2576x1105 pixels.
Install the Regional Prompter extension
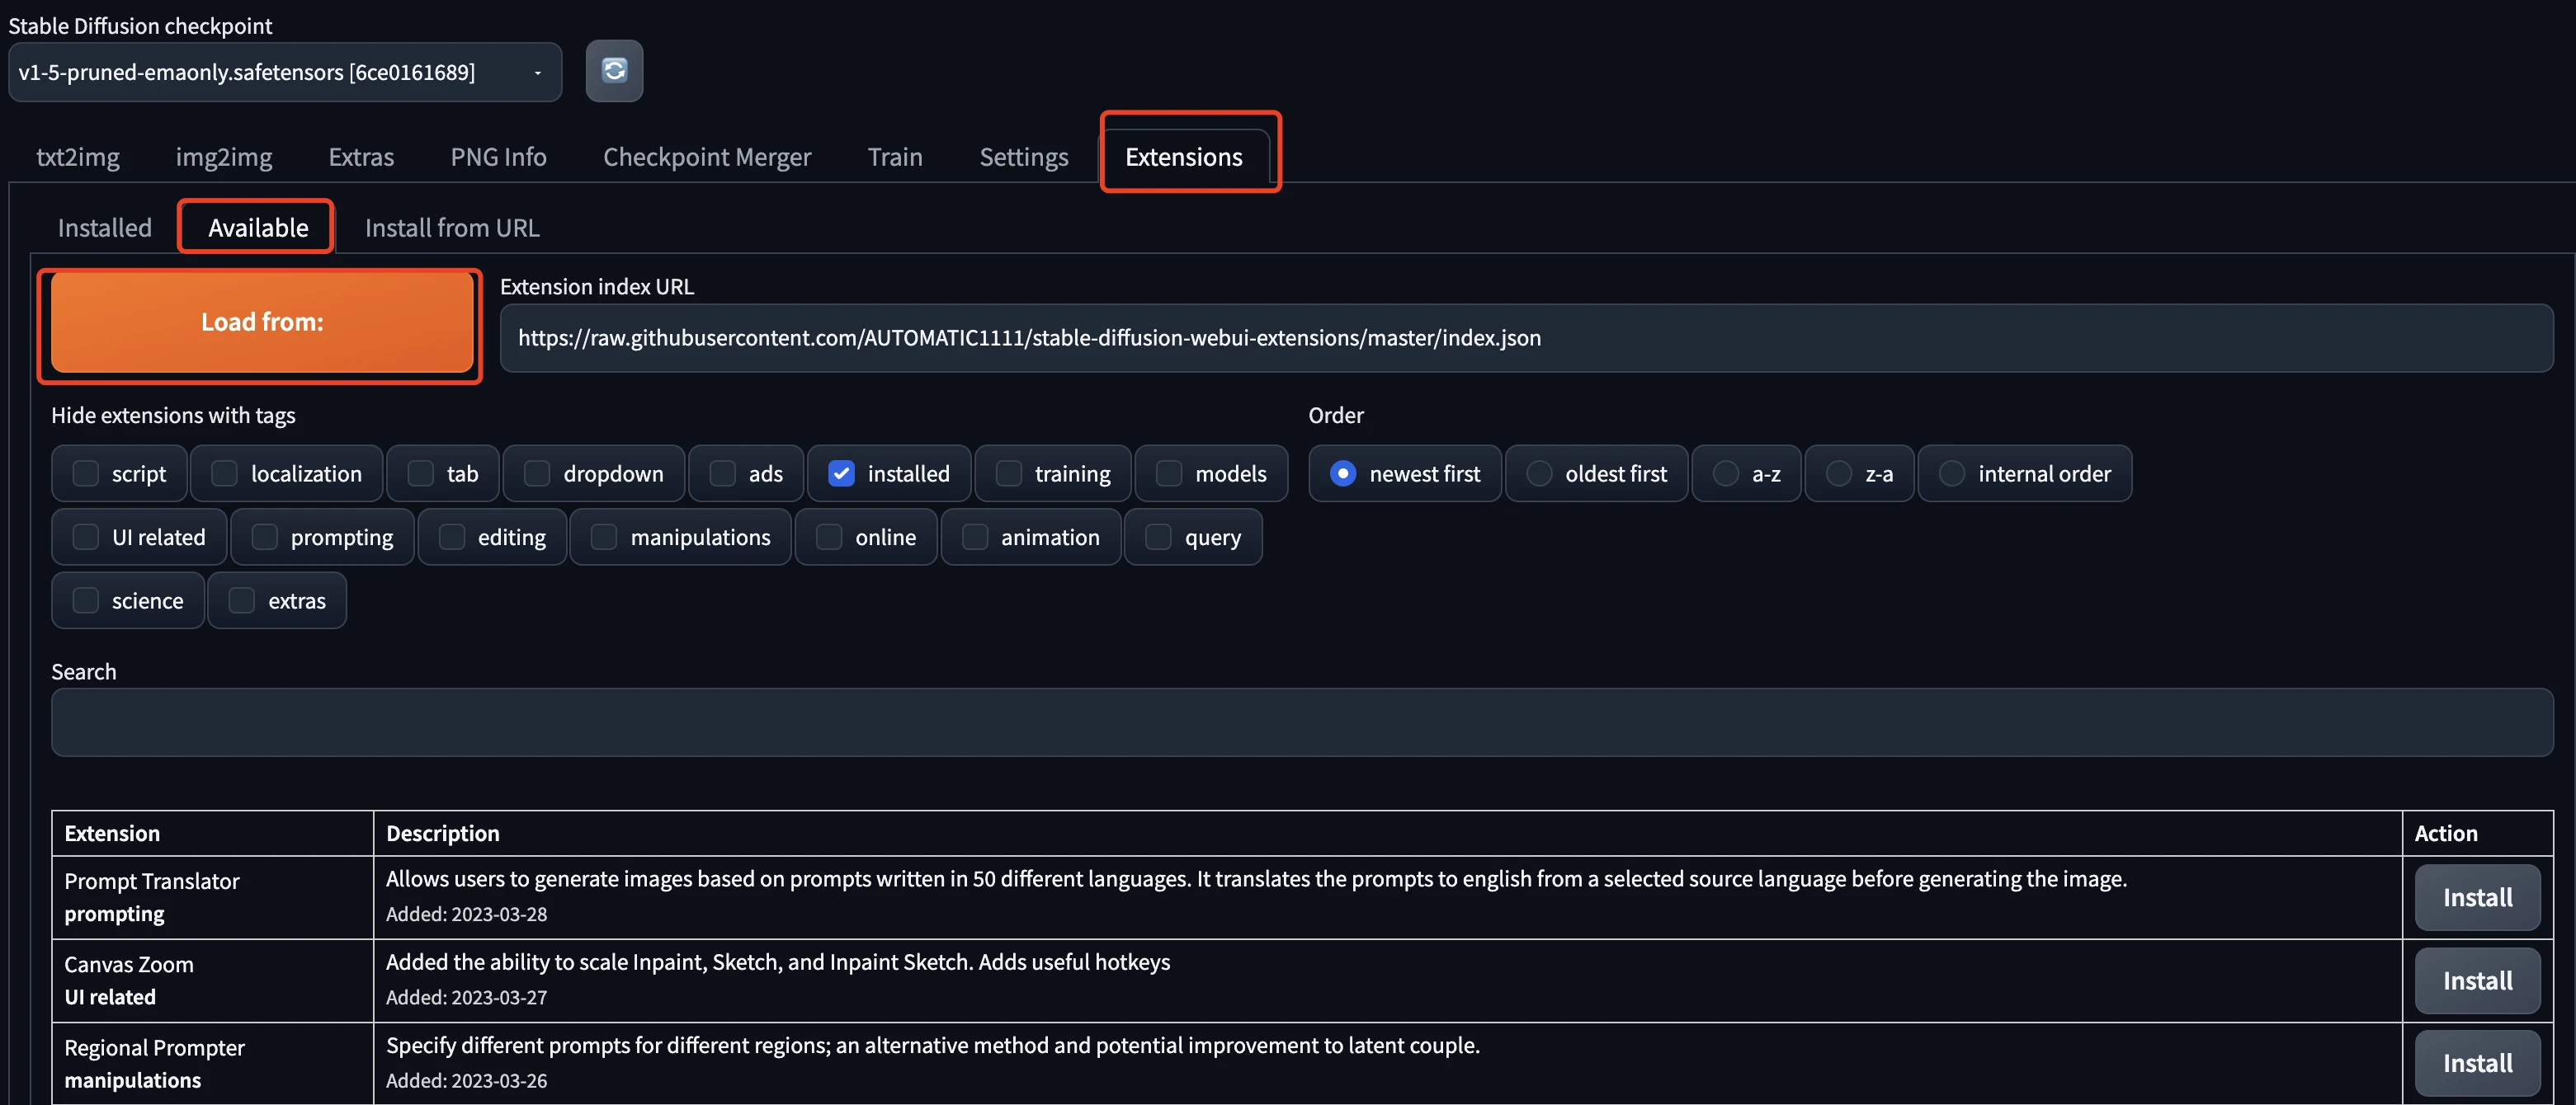point(2476,1063)
